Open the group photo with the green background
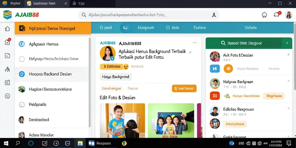This screenshot has height=148, width=296. [x=171, y=121]
